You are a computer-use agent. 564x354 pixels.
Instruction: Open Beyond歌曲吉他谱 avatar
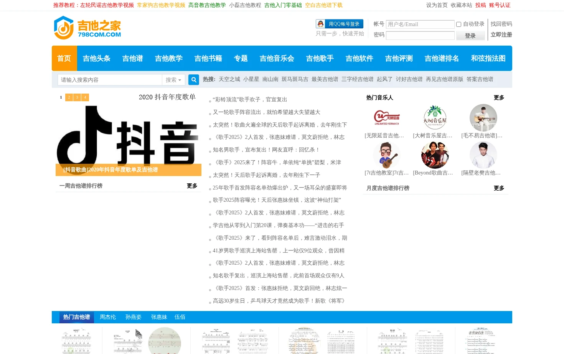(435, 155)
